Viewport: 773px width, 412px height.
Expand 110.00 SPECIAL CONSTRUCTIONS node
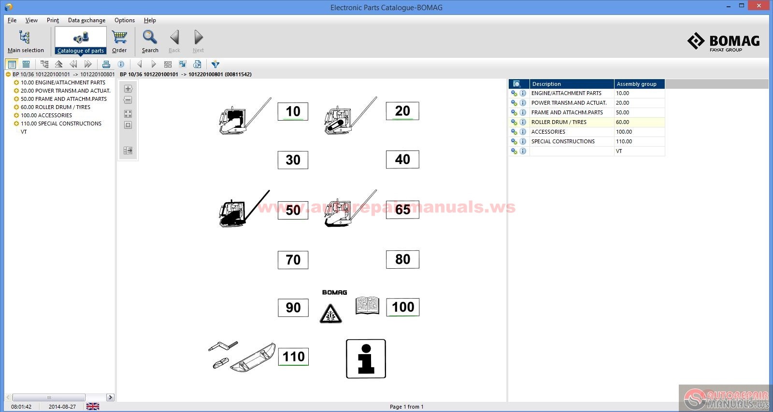16,124
